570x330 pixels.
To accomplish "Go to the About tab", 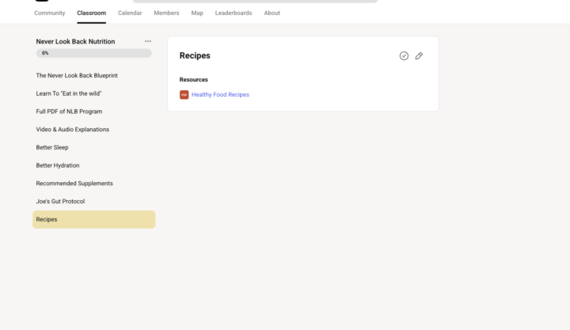I will (272, 13).
